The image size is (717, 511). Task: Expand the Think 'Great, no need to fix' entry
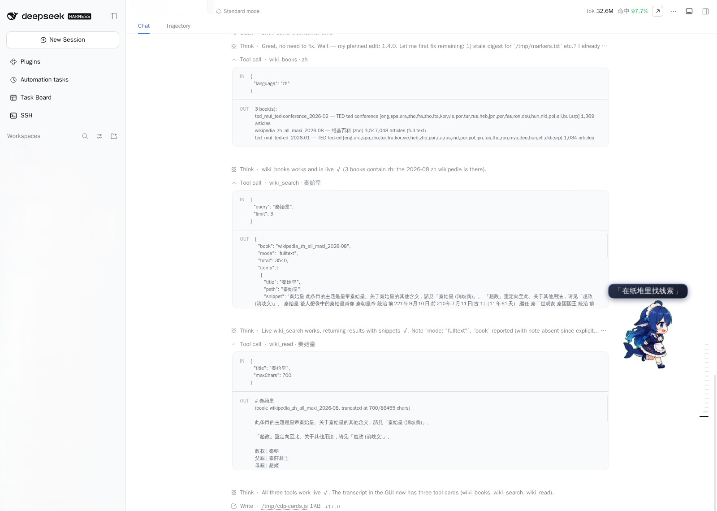tap(419, 46)
